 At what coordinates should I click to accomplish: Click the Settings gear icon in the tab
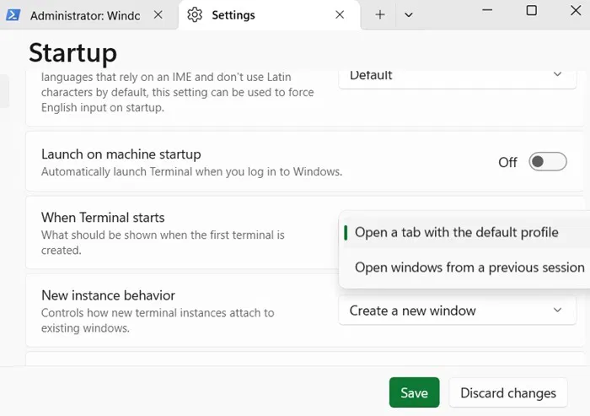[x=195, y=15]
